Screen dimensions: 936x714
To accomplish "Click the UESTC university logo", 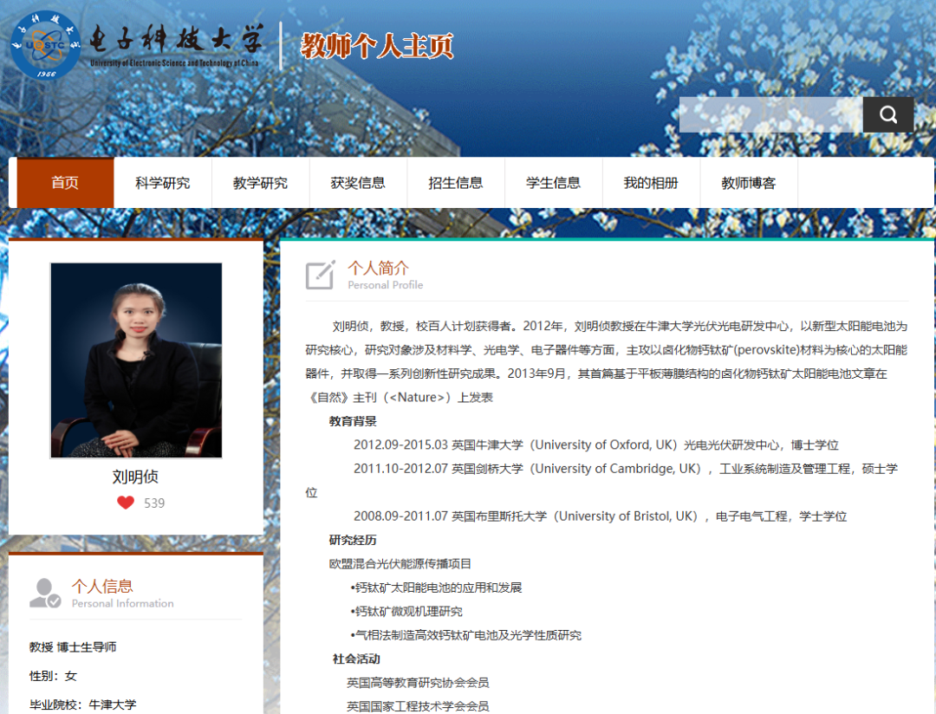I will point(43,43).
